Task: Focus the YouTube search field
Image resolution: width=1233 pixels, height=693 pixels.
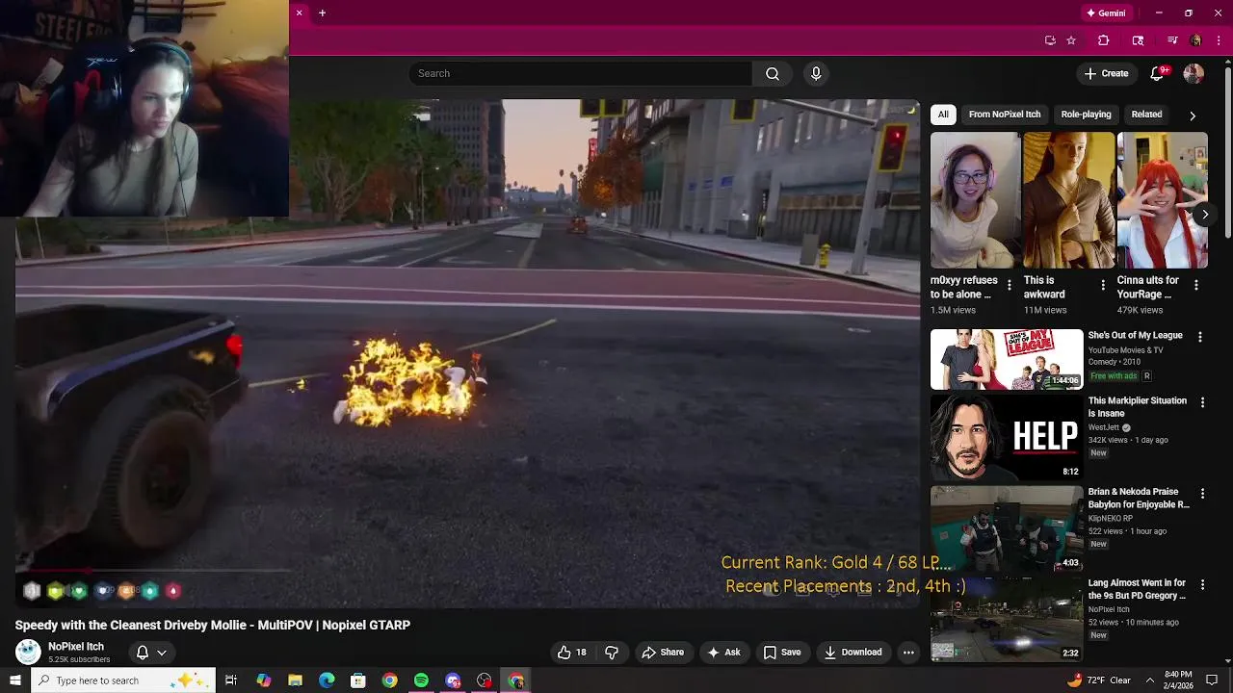Action: [580, 74]
